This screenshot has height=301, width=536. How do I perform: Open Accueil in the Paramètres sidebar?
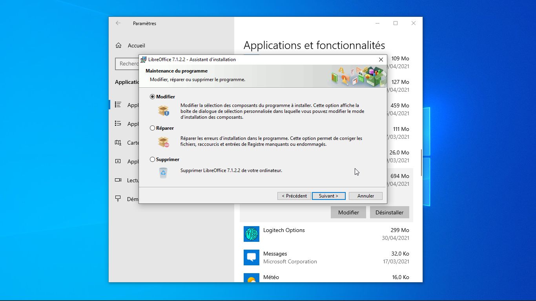tap(136, 45)
